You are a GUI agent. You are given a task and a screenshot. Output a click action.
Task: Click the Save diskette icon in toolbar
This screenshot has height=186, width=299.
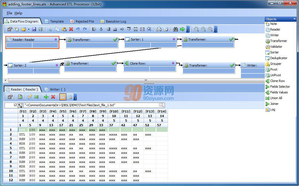34,29
